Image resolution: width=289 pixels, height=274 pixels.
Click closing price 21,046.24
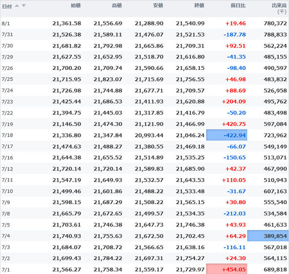tap(190, 135)
